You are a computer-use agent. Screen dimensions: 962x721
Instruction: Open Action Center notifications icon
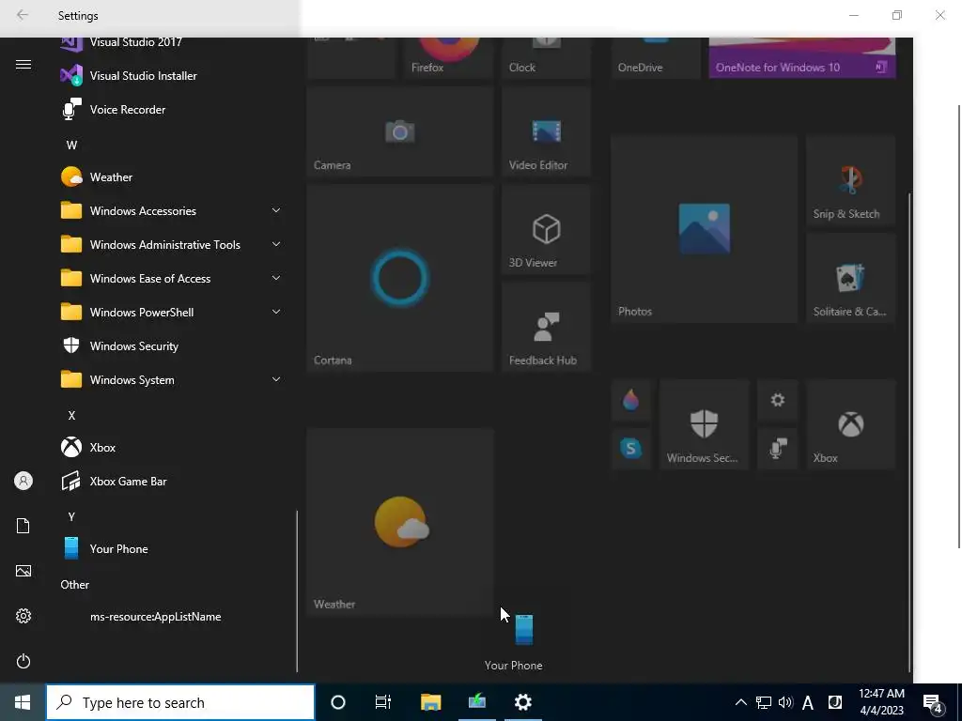pos(933,702)
